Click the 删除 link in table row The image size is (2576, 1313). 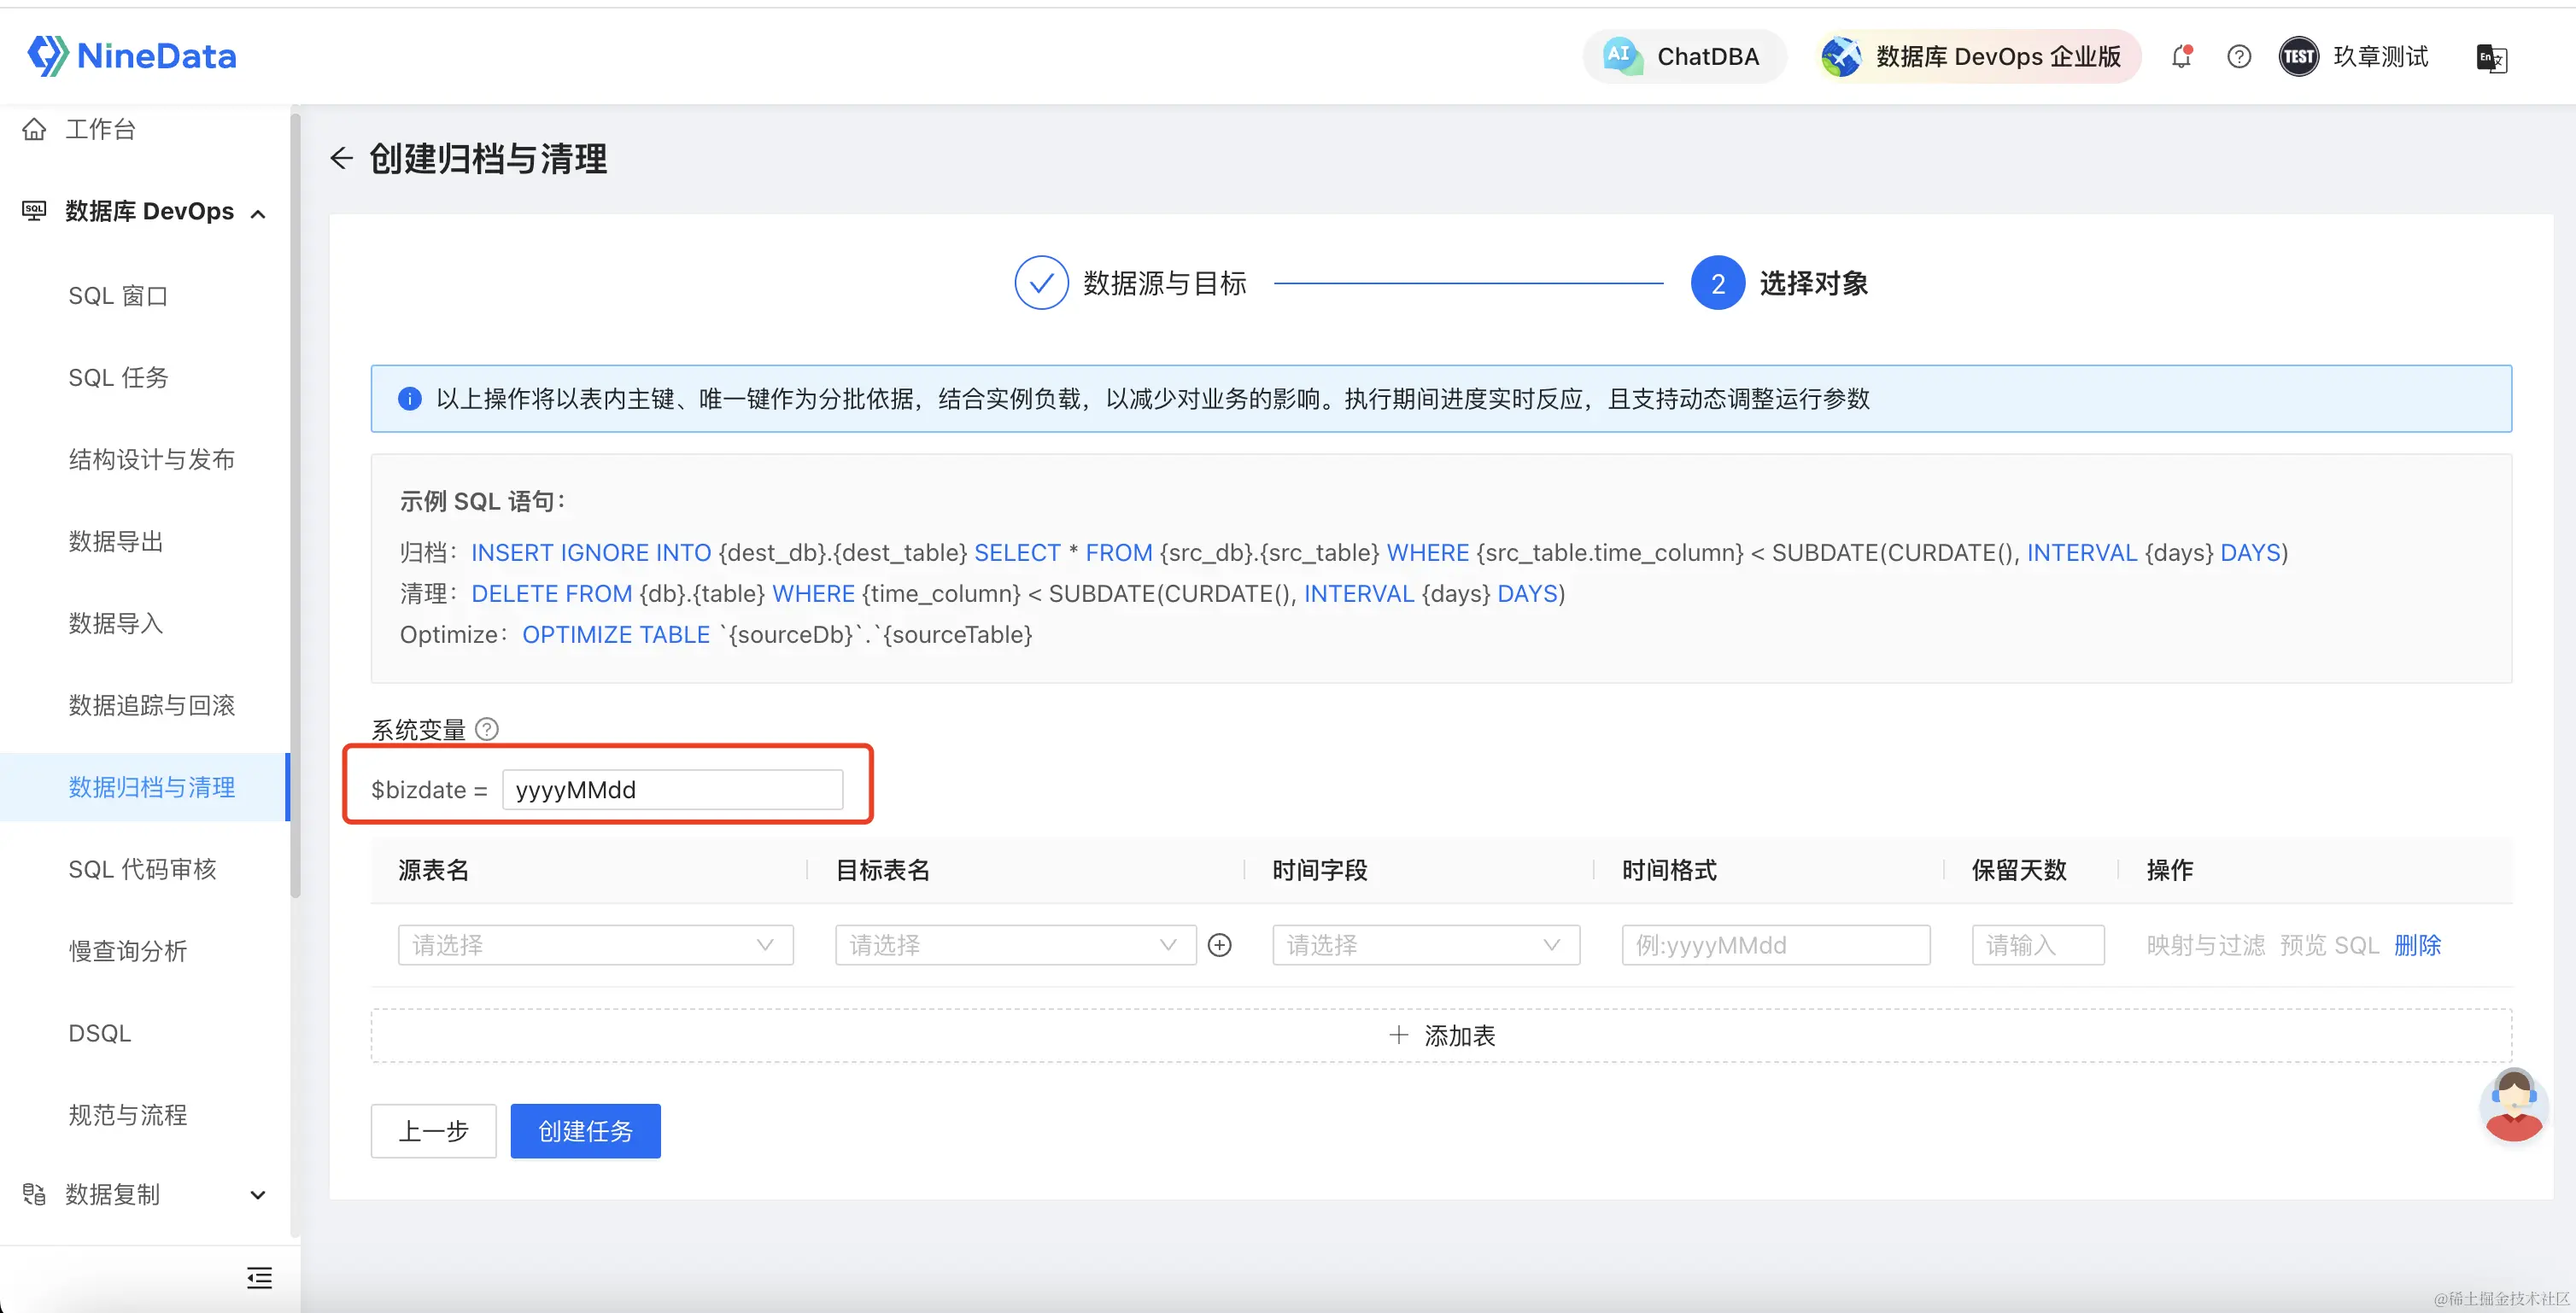pyautogui.click(x=2417, y=944)
